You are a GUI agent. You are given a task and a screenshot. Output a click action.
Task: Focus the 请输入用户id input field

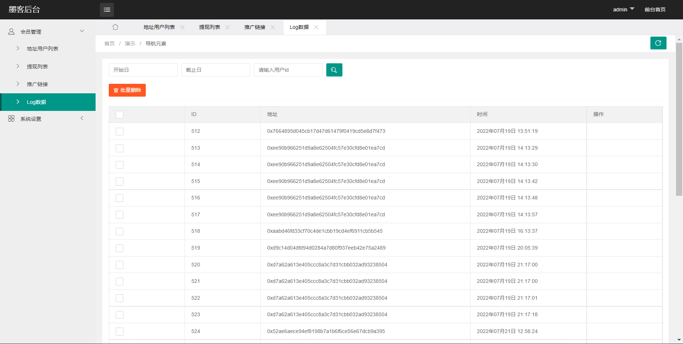pos(288,70)
